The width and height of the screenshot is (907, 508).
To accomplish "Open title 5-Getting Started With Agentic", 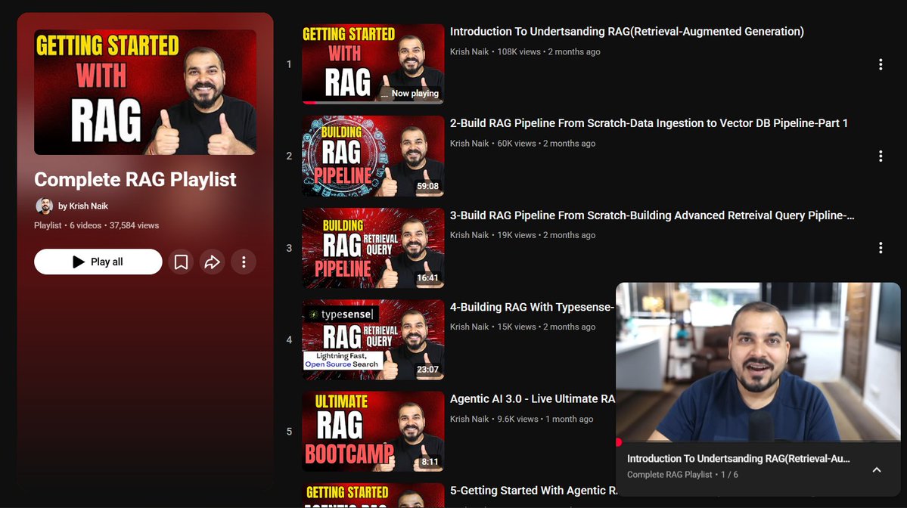I will 533,491.
